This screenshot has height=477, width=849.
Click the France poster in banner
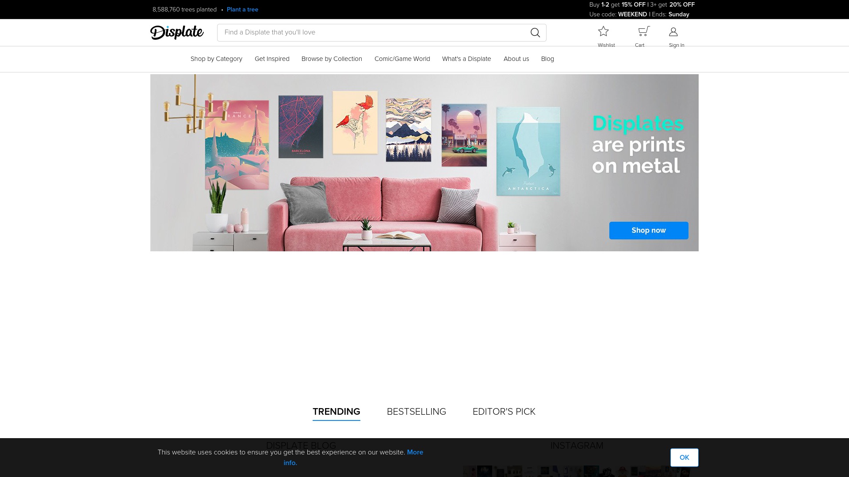tap(237, 145)
